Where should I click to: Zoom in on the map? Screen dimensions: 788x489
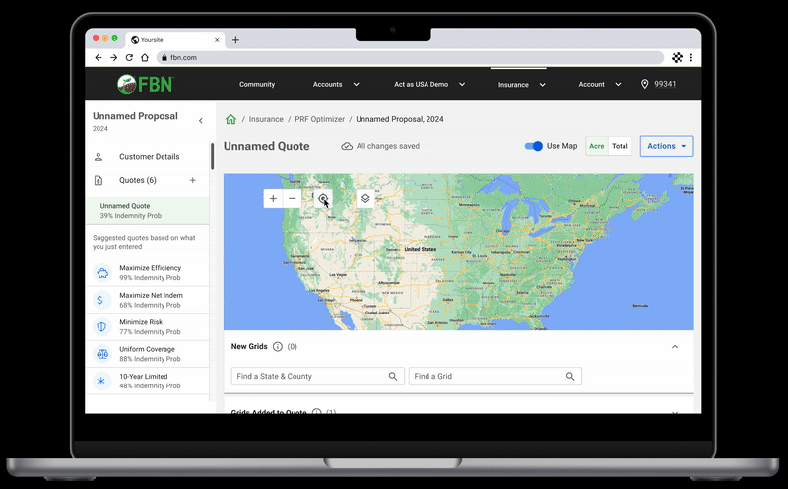[273, 199]
